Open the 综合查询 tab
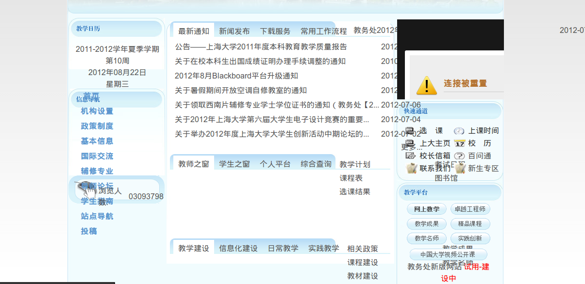The width and height of the screenshot is (585, 284). tap(316, 164)
